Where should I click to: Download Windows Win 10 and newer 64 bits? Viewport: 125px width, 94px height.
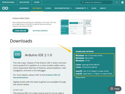(89, 55)
